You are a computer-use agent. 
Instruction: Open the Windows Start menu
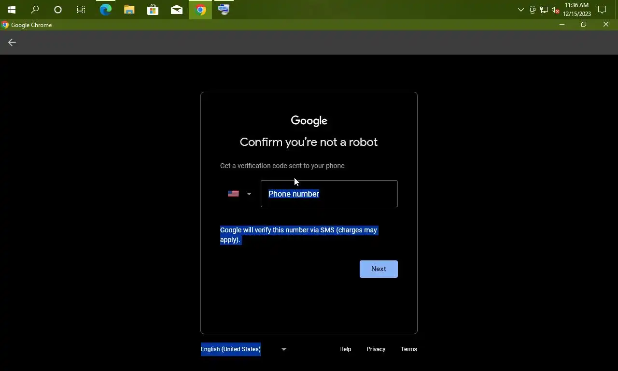pyautogui.click(x=12, y=10)
